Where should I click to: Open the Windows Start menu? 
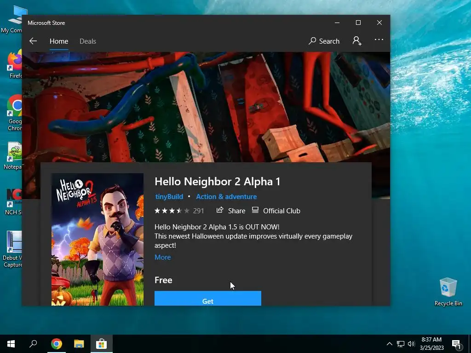click(x=11, y=344)
